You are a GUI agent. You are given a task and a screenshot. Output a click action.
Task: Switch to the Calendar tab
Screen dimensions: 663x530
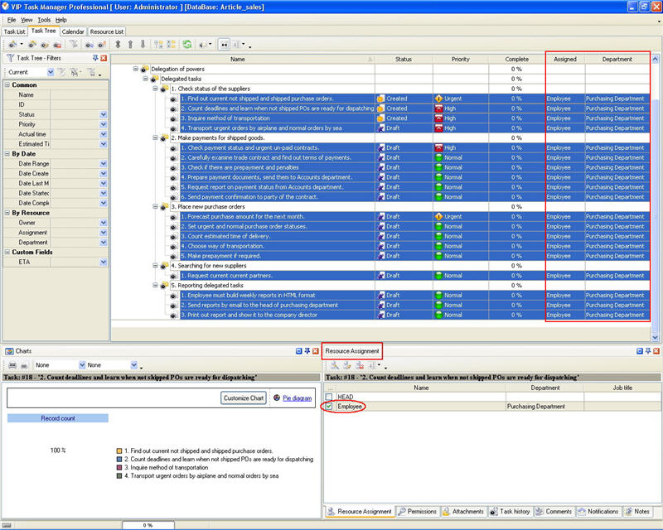(x=73, y=31)
